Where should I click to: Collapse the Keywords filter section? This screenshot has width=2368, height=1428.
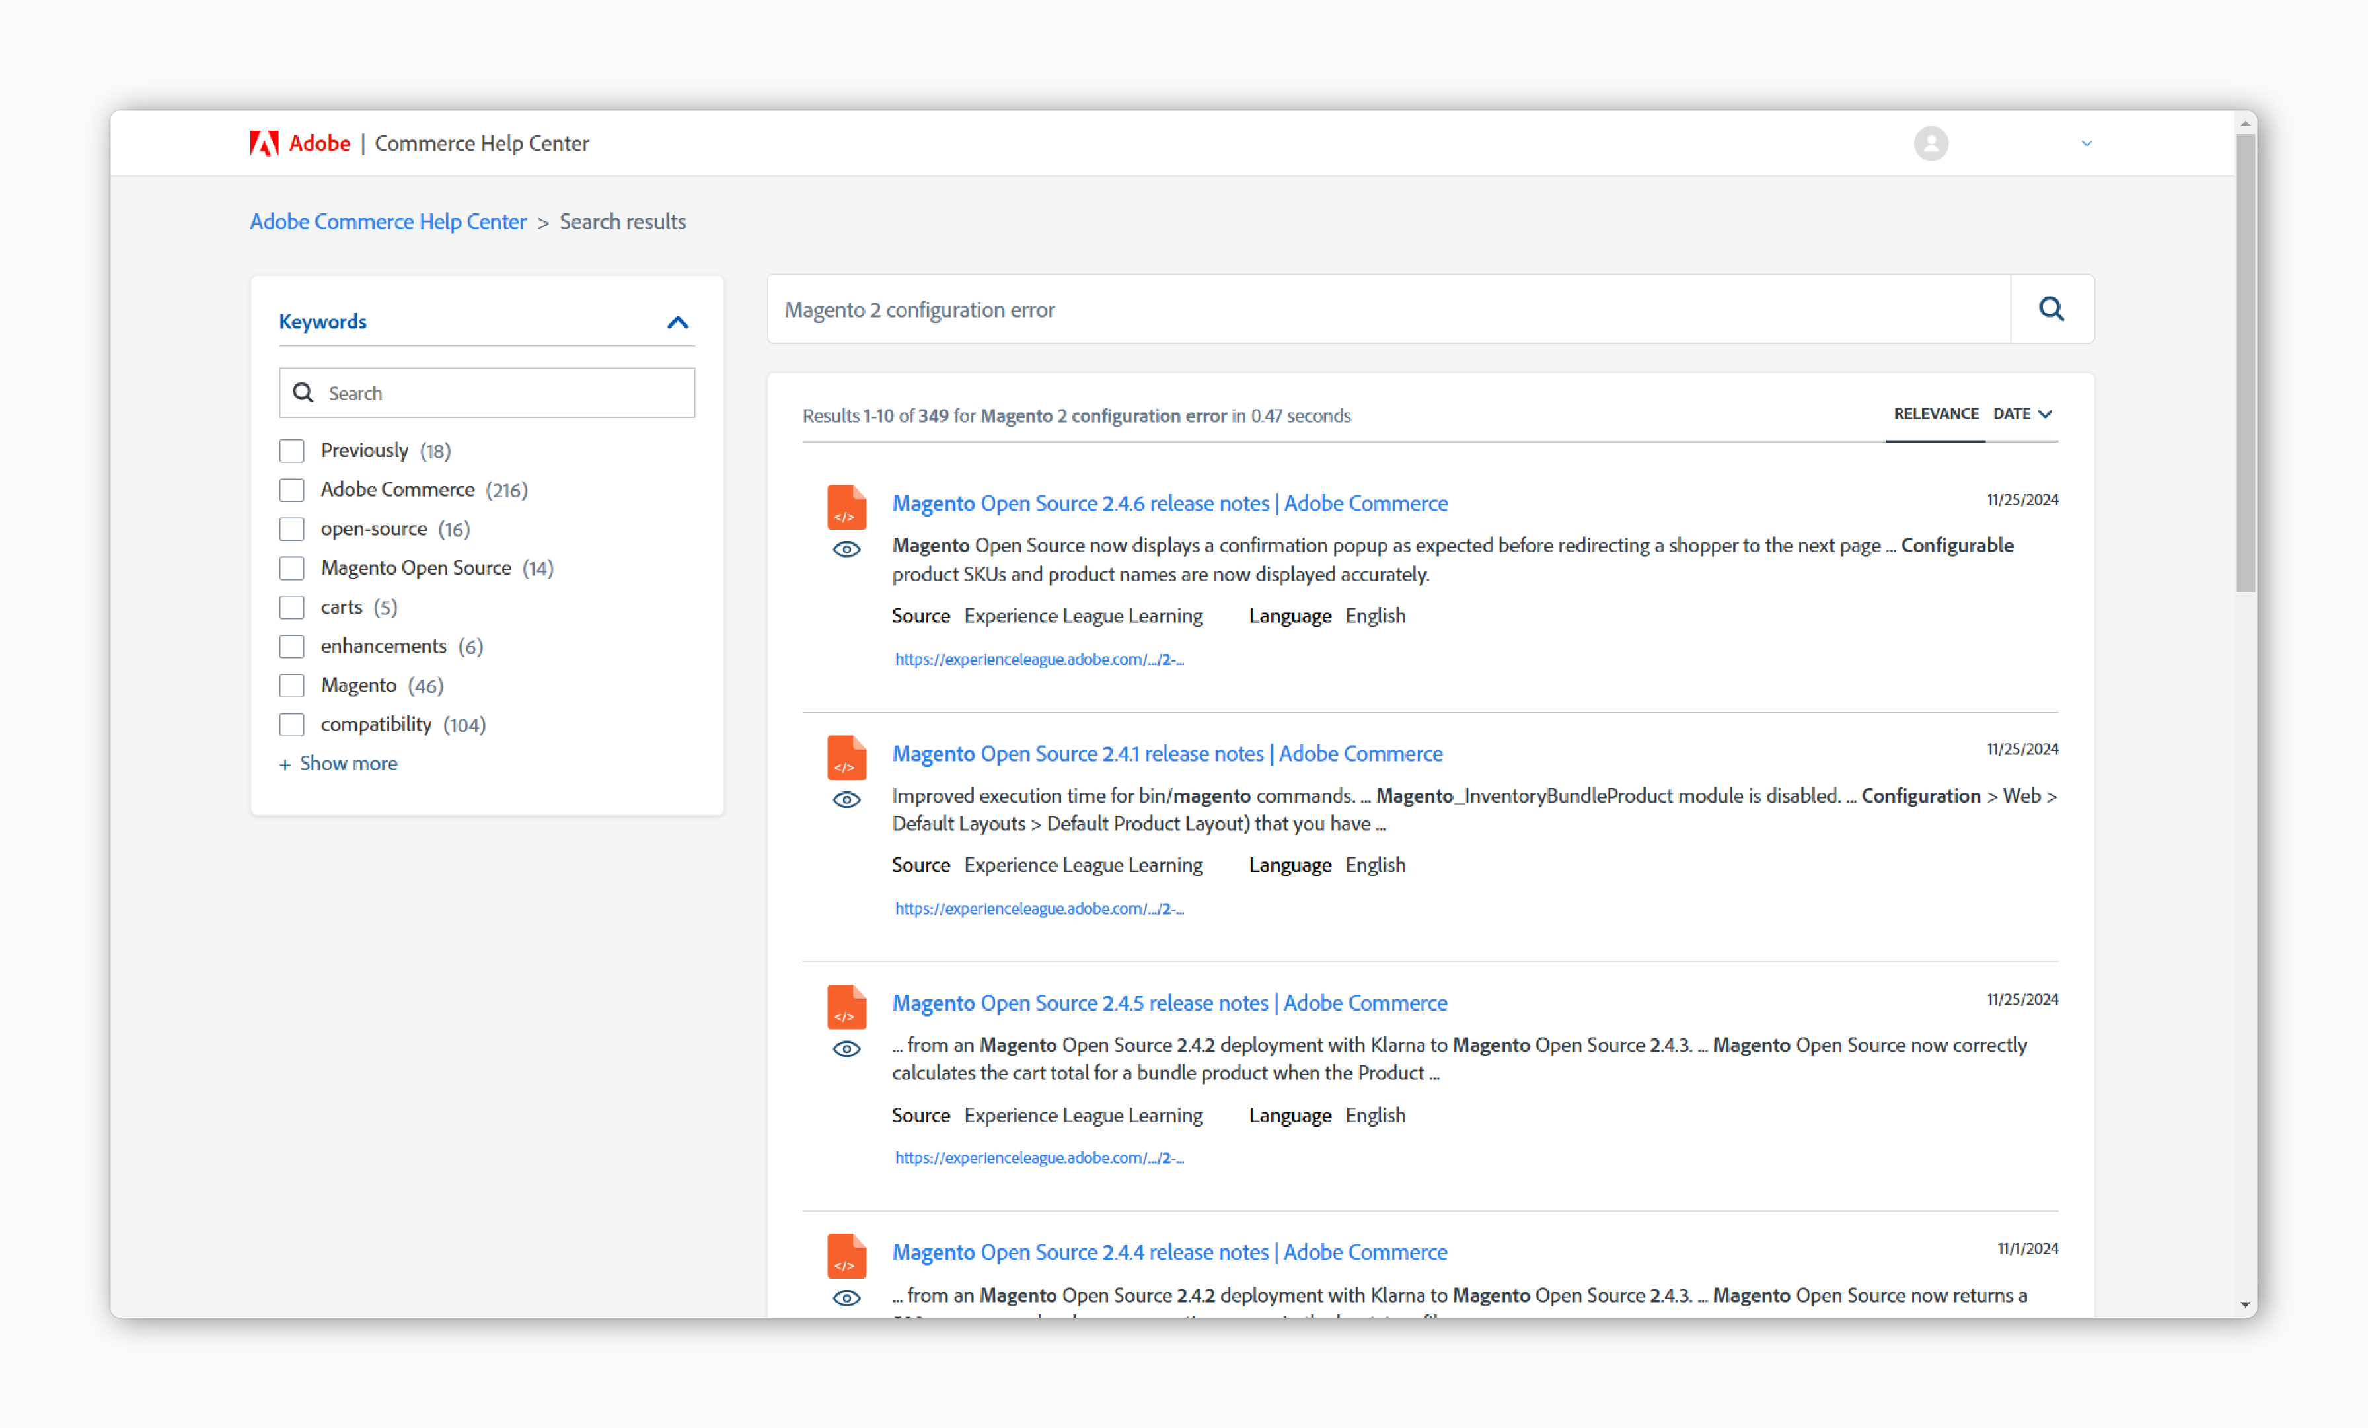coord(677,322)
